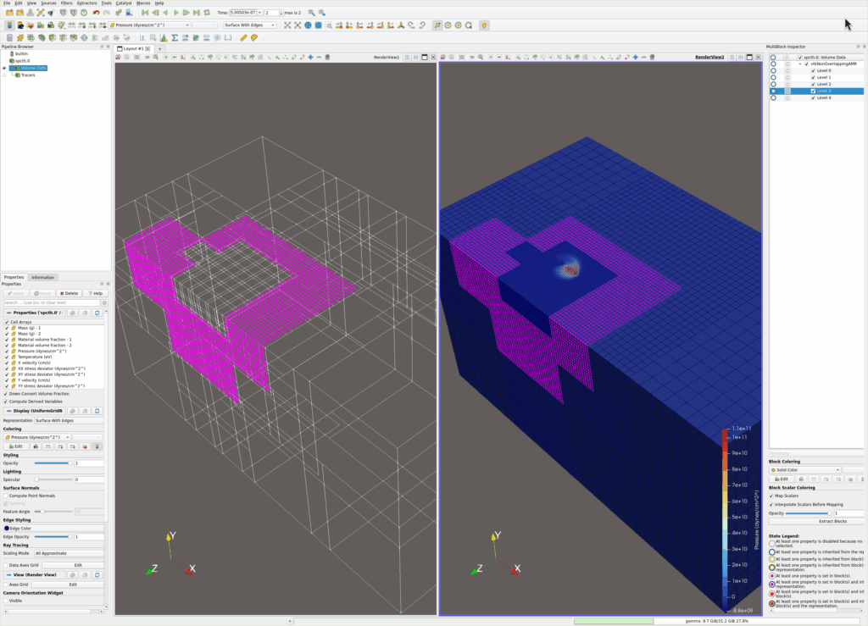Switch to the Information tab

pos(42,277)
